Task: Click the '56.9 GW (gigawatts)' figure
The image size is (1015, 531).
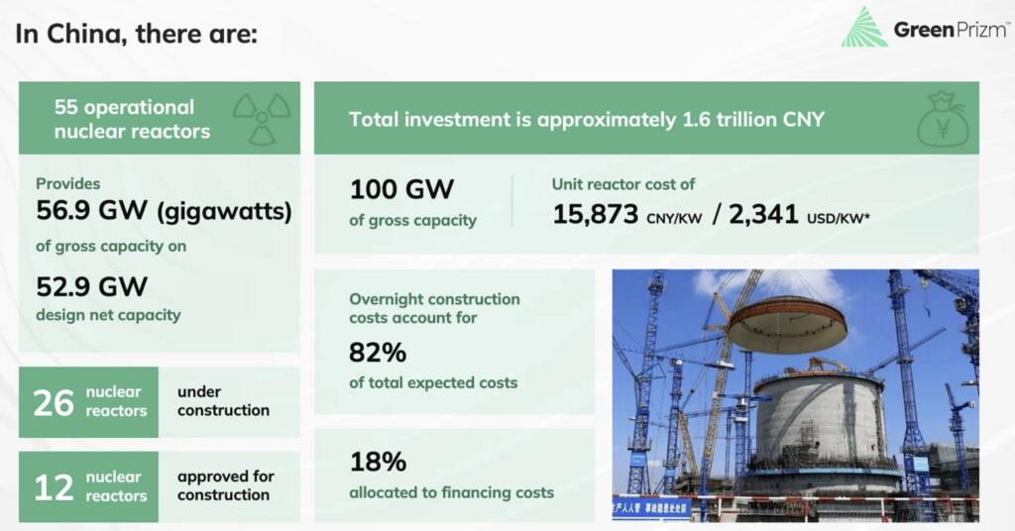Action: pyautogui.click(x=164, y=211)
